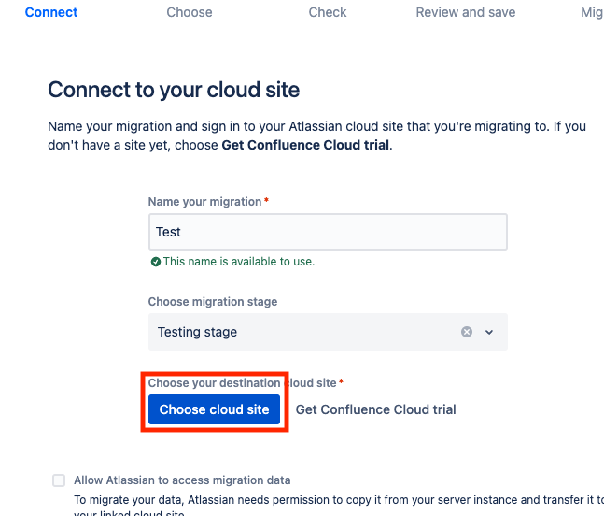This screenshot has width=604, height=516.
Task: Select the partially visible Migrate step
Action: (x=592, y=12)
